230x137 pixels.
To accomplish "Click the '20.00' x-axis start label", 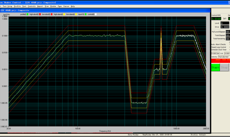I will coord(9,129).
